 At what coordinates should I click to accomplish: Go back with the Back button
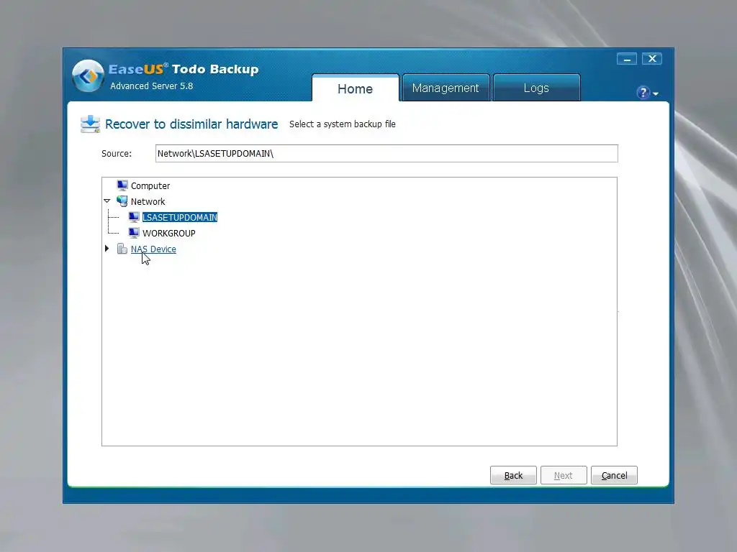point(513,475)
